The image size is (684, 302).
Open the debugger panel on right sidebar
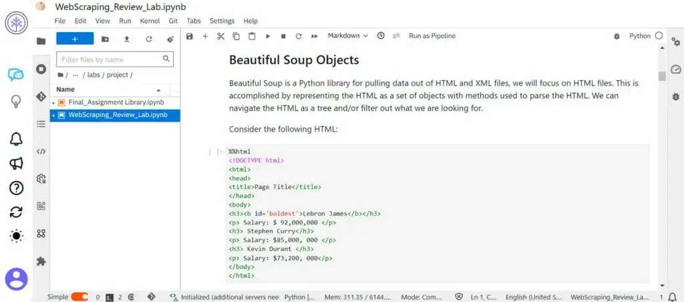(x=676, y=96)
